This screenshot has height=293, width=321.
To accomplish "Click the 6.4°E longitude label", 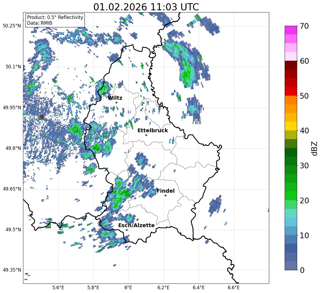I will coord(199,288).
